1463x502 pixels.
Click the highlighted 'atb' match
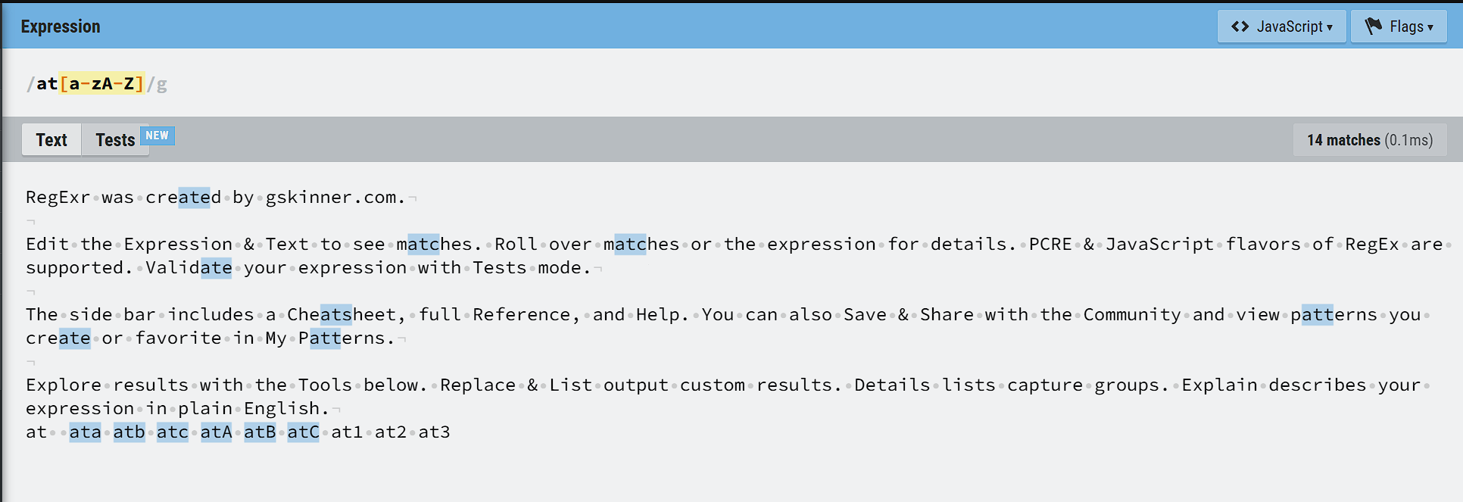(x=129, y=432)
